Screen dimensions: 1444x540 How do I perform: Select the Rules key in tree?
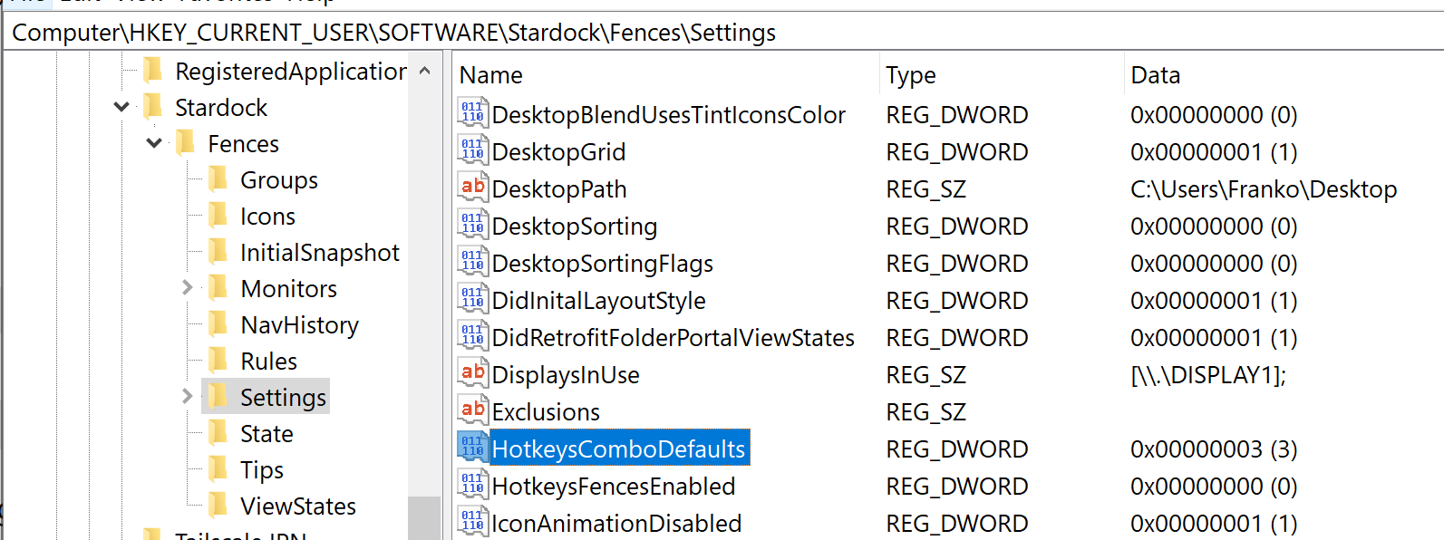pos(268,361)
